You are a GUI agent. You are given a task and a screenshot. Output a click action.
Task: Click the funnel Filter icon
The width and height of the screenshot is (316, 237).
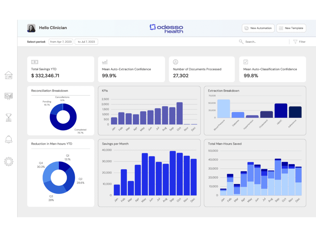[x=295, y=42]
